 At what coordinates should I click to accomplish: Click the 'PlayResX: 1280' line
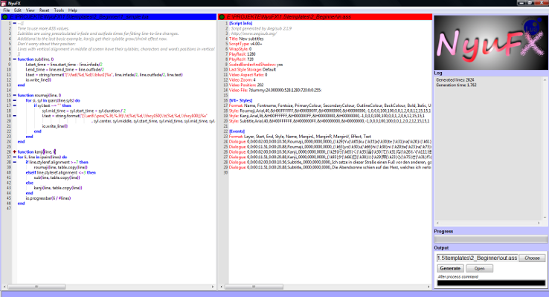(x=243, y=54)
